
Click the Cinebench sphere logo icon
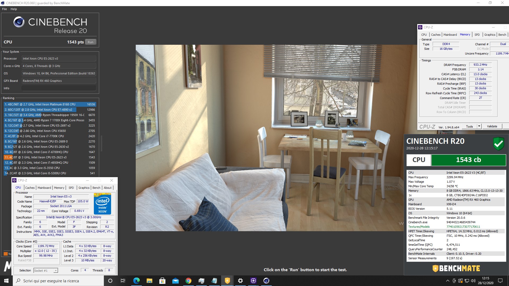[19, 22]
